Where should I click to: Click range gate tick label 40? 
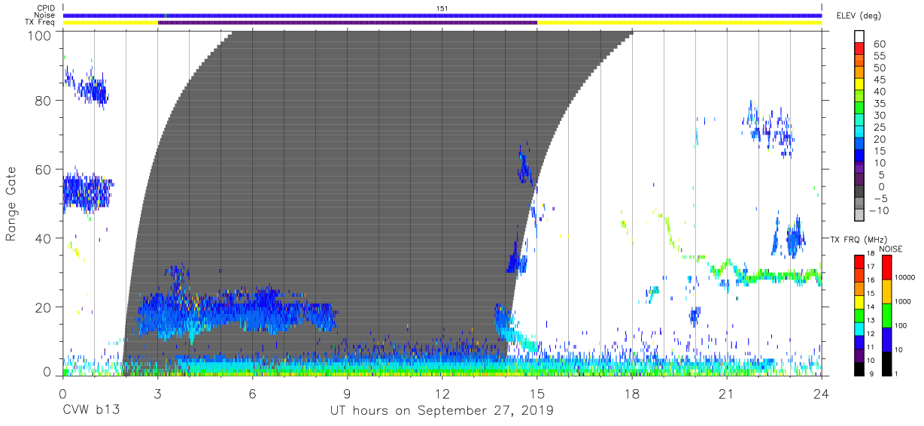(x=44, y=238)
